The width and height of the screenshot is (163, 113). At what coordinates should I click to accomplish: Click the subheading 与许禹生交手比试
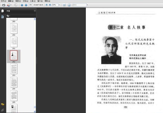pyautogui.click(x=138, y=55)
